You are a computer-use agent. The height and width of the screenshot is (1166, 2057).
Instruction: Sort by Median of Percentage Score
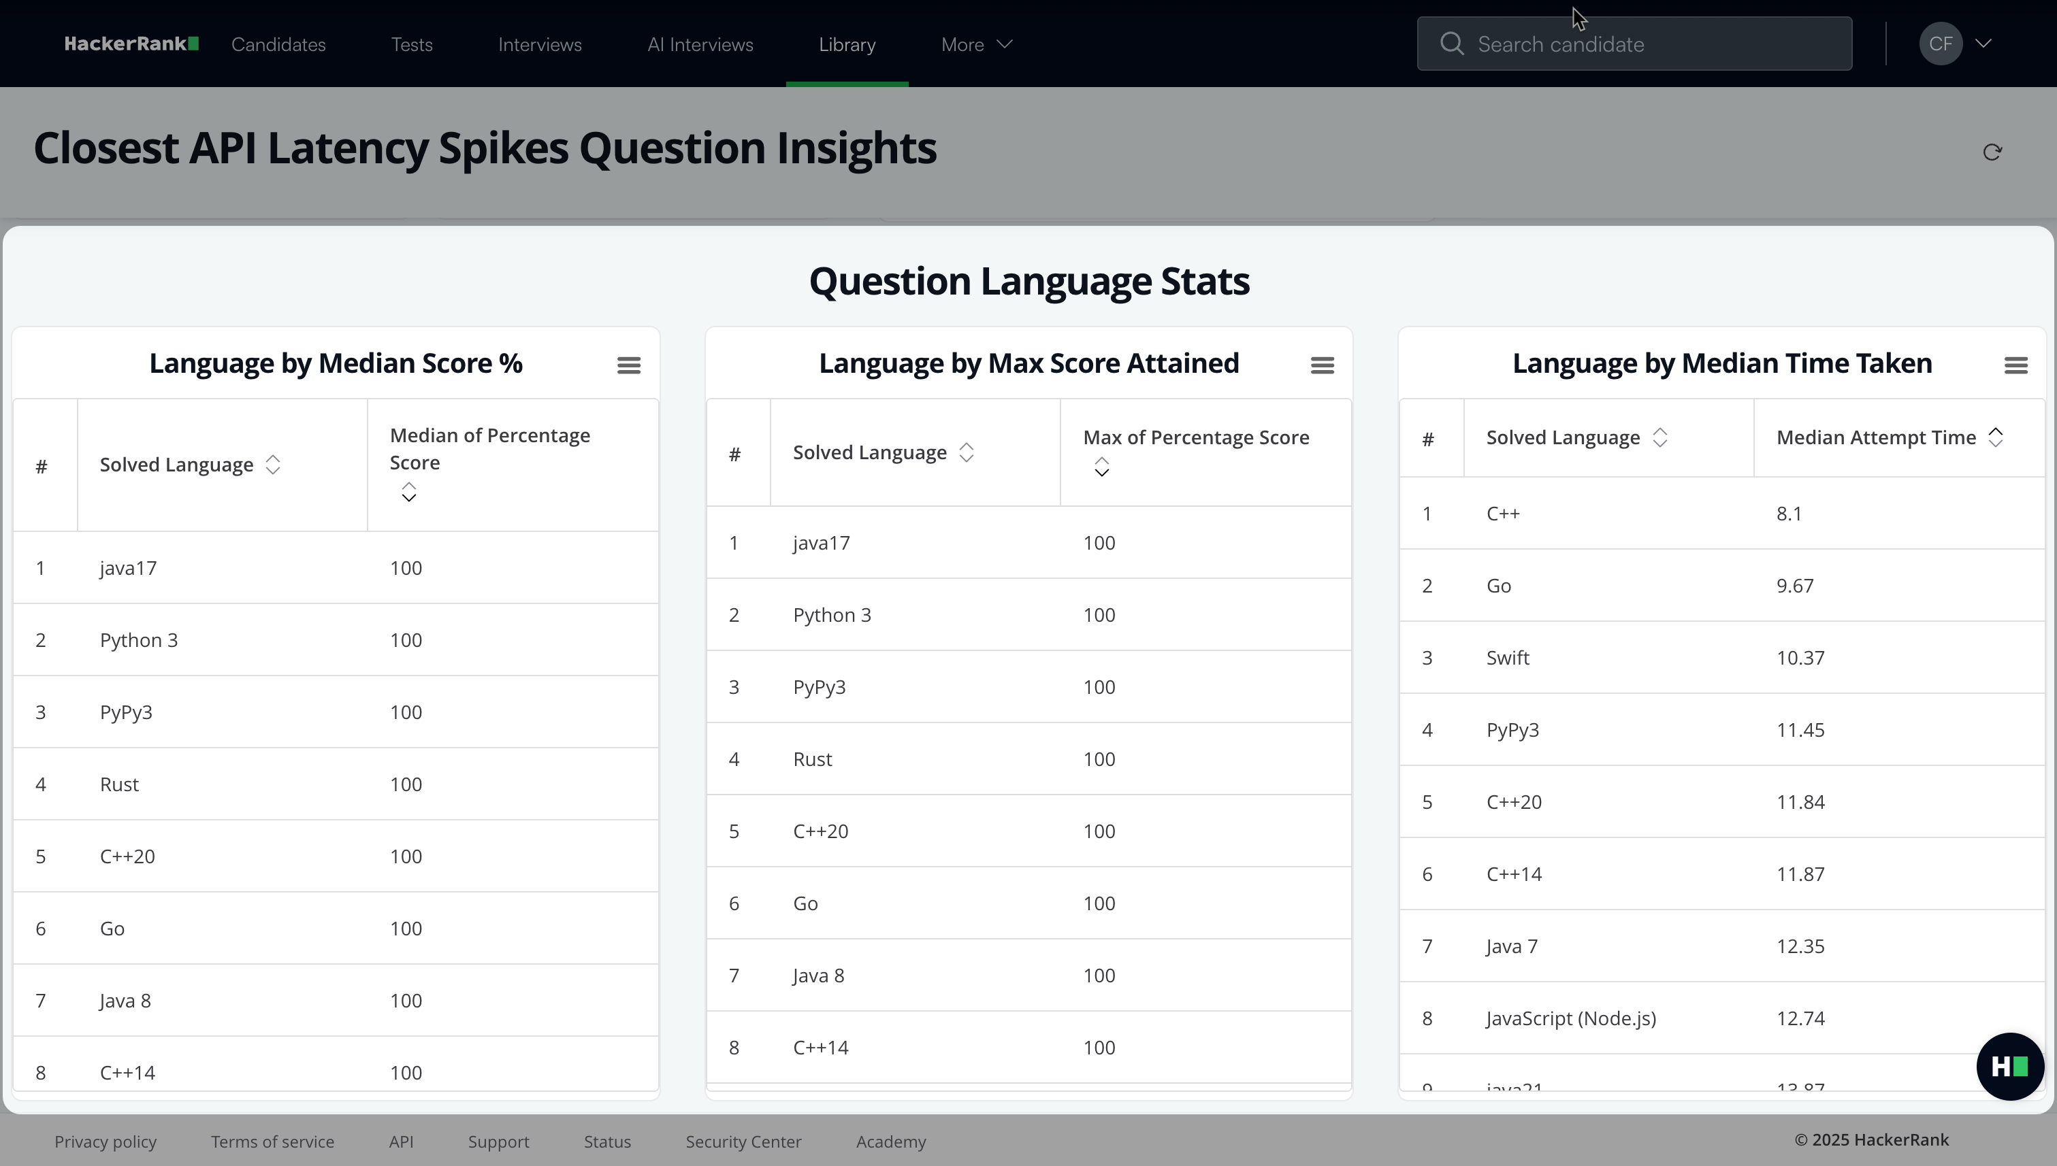click(408, 492)
